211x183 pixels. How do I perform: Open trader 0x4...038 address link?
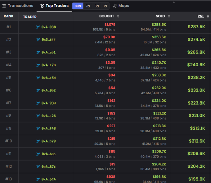point(49,27)
